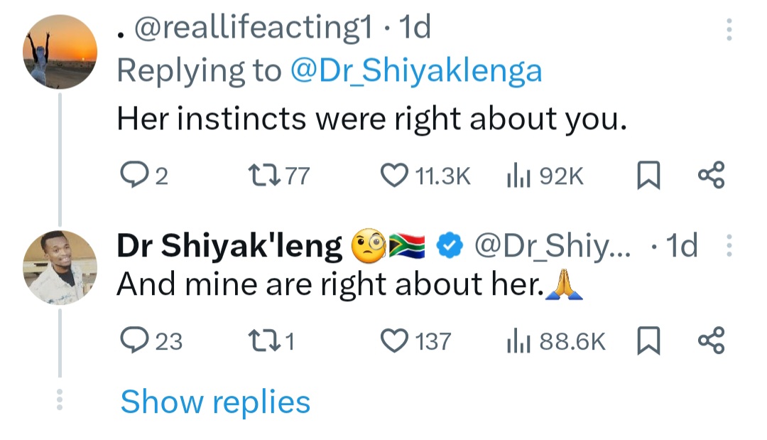Screen dimensions: 767x440
Task: Open the @Dr_Shiyaklenga mention link
Action: pyautogui.click(x=416, y=70)
